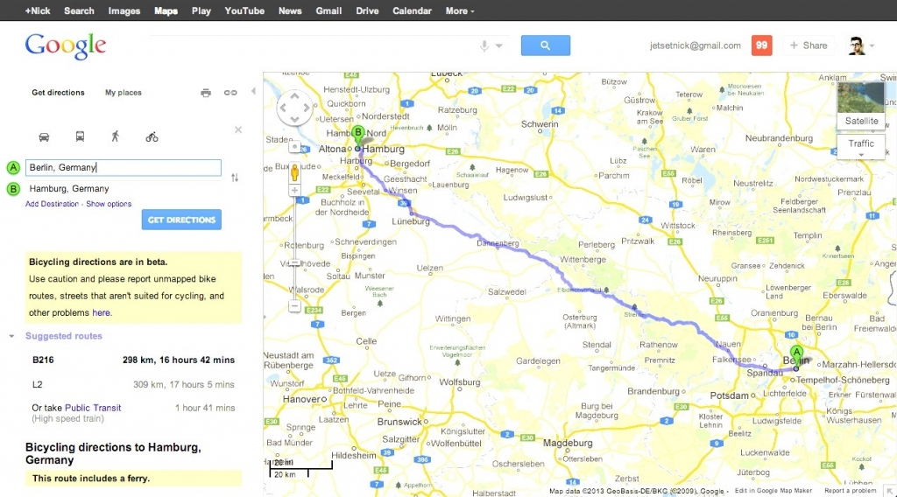Swap start and destination arrows icon

coord(235,178)
